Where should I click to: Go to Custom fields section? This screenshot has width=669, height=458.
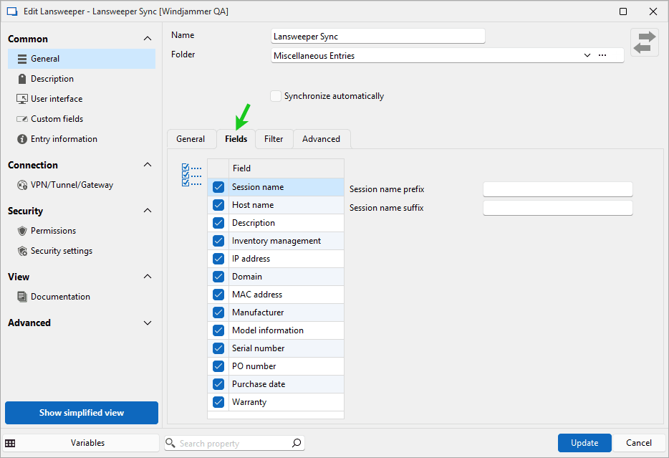coord(57,119)
